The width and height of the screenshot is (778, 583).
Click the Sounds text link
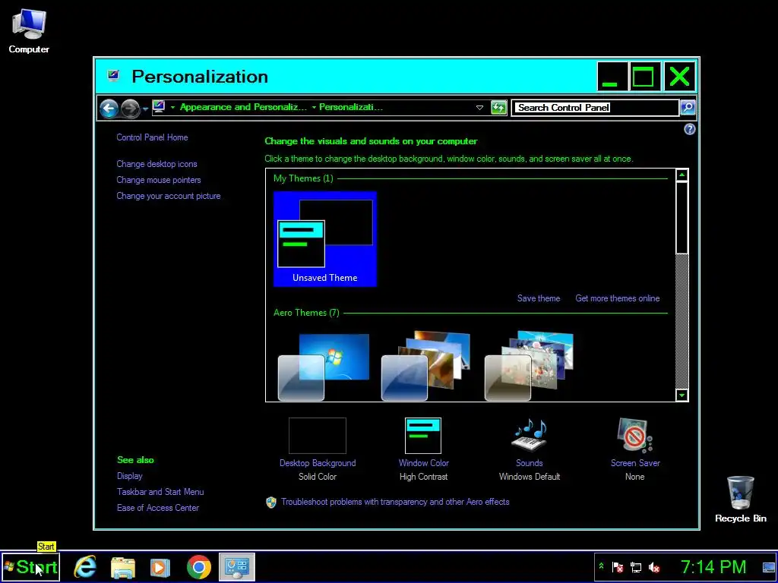pos(529,463)
